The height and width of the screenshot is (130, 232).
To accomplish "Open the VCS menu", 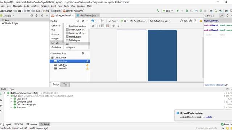I will pos(73,6).
